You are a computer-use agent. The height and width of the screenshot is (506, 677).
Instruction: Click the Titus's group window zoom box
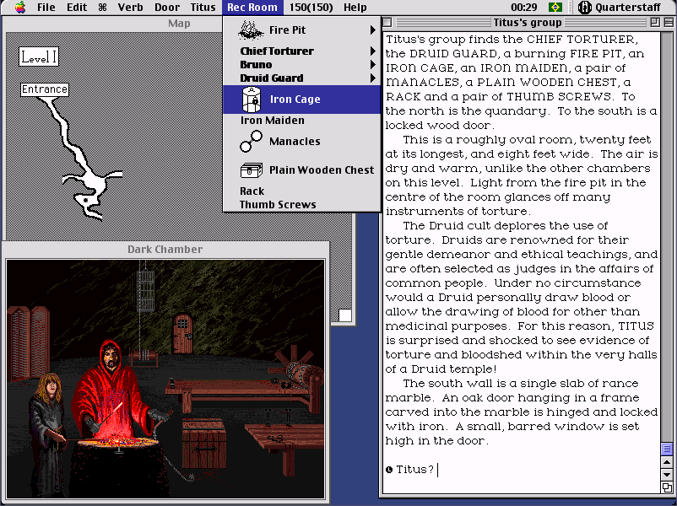[655, 22]
